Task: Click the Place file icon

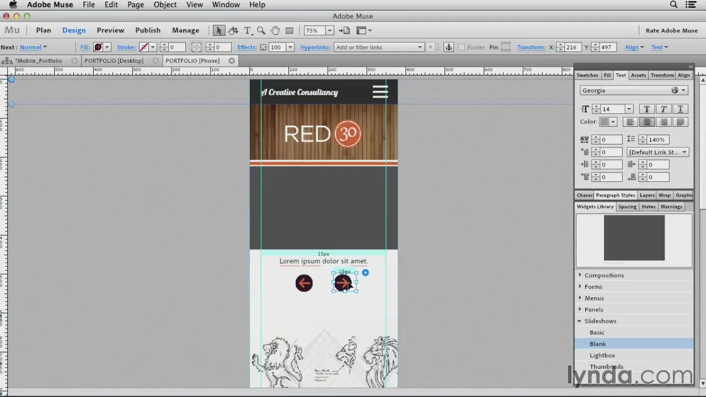Action: [344, 30]
